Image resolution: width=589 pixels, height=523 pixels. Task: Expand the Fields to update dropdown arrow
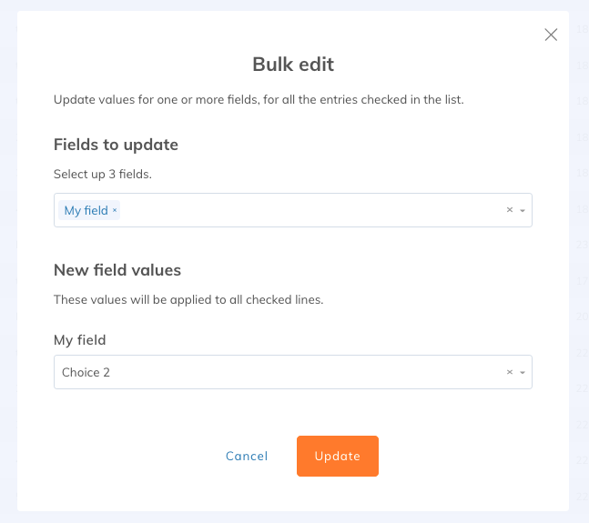[523, 210]
